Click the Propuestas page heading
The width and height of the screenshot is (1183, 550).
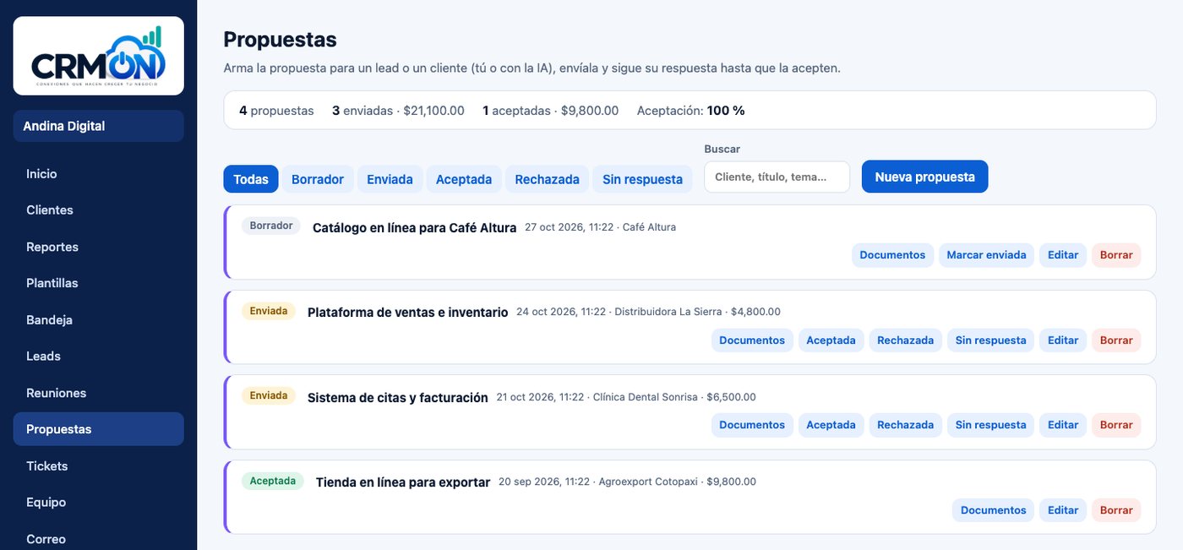280,40
